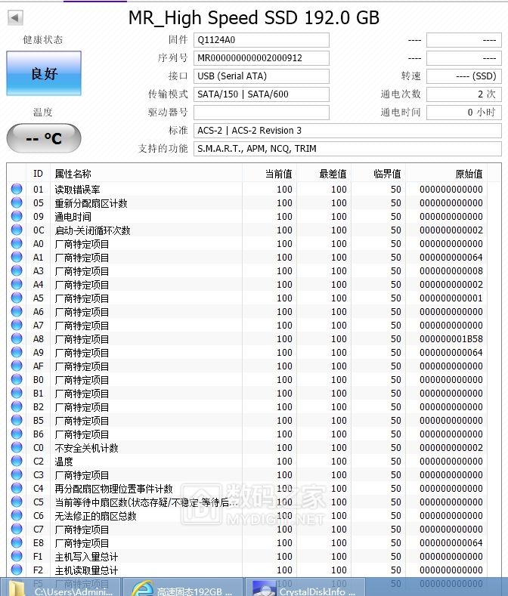Click status icon for F1 主机写入量总计 row
The image size is (508, 596).
pos(17,557)
